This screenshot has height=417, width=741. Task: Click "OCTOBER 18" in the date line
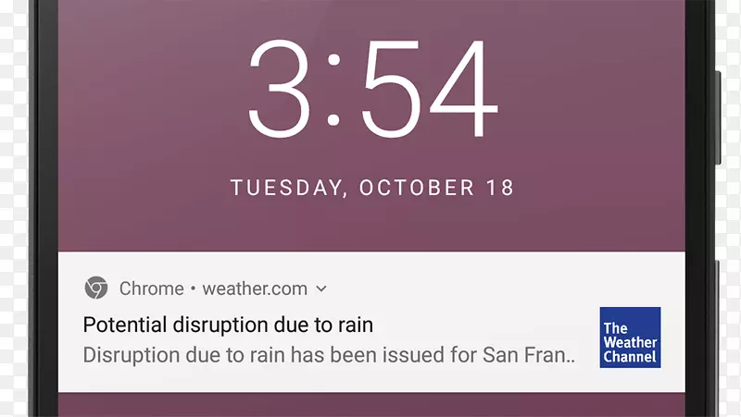[436, 188]
